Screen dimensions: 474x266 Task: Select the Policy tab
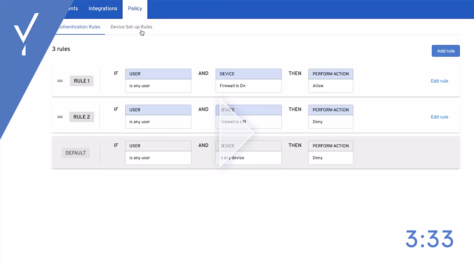135,8
